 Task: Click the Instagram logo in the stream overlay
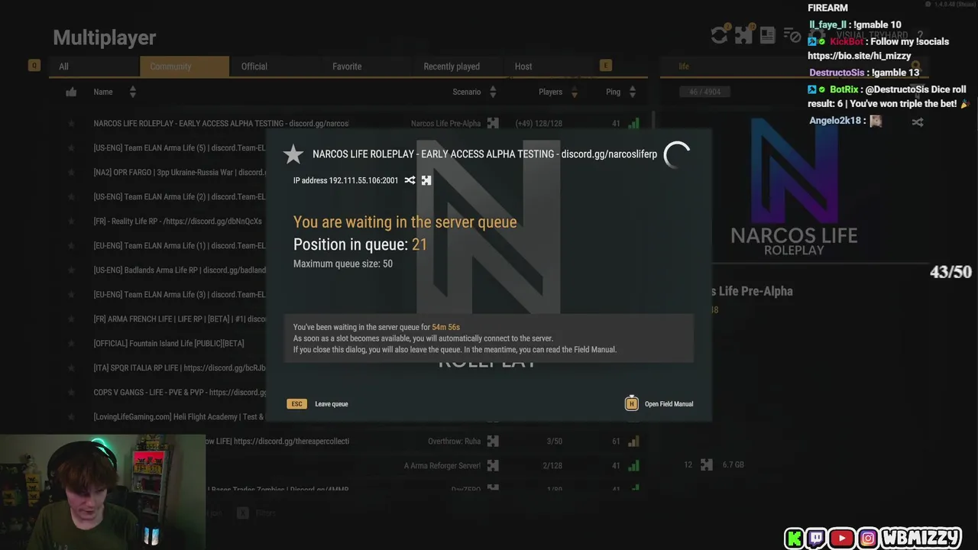pyautogui.click(x=868, y=538)
